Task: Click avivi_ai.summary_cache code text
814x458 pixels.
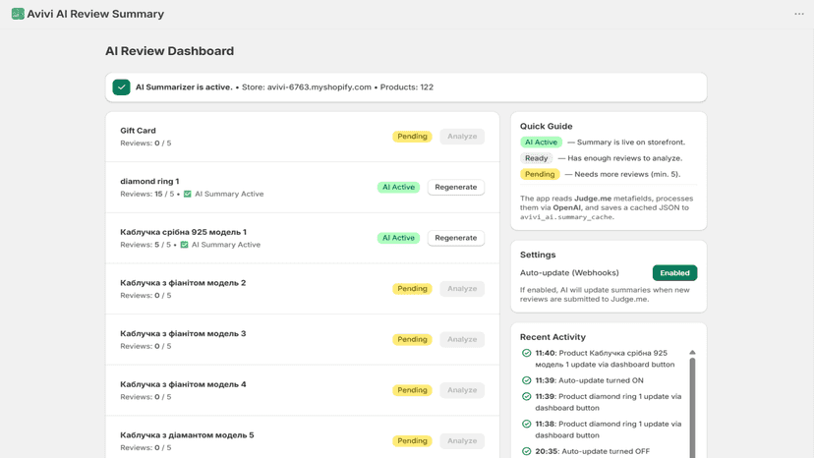Action: [566, 217]
